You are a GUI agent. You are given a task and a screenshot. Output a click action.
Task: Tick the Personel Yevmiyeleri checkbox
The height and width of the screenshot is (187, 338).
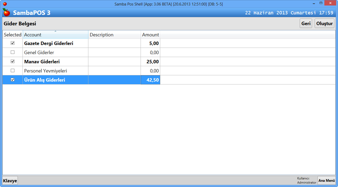point(13,71)
